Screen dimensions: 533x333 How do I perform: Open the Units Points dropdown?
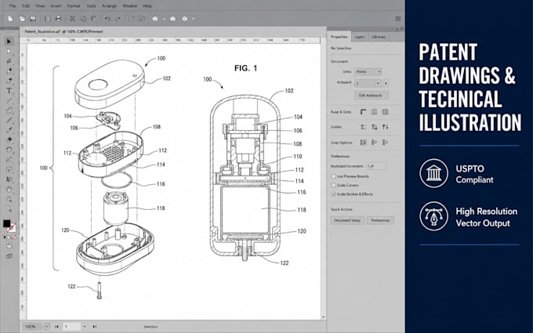click(368, 72)
